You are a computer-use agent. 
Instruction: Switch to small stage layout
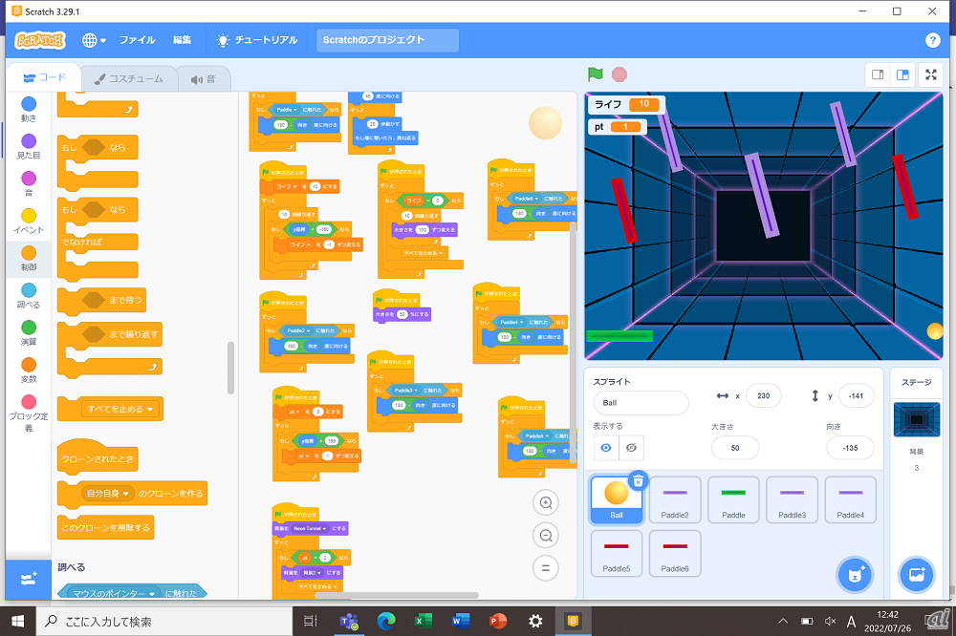pos(877,74)
